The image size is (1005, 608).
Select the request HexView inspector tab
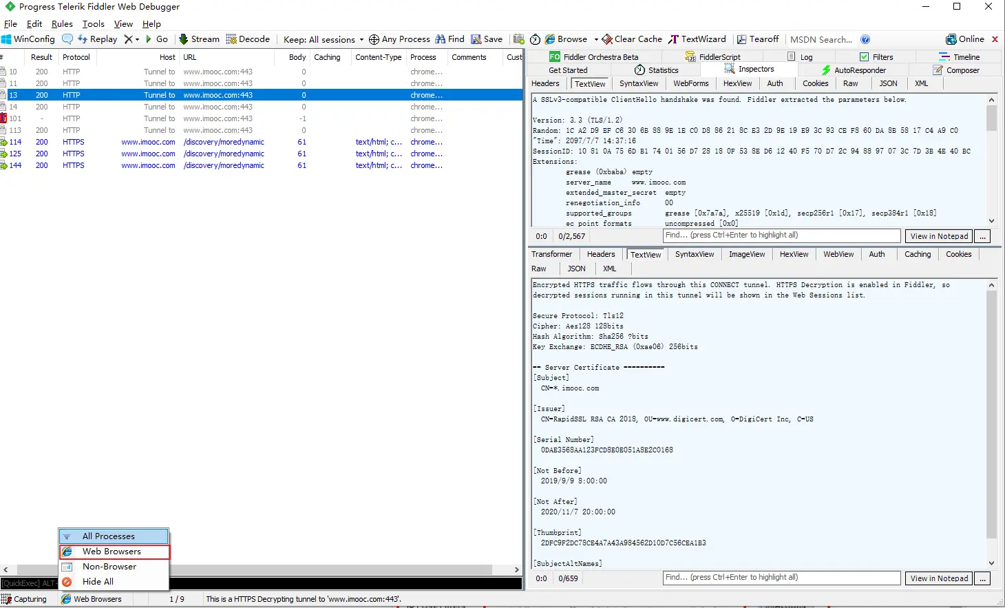coord(737,83)
